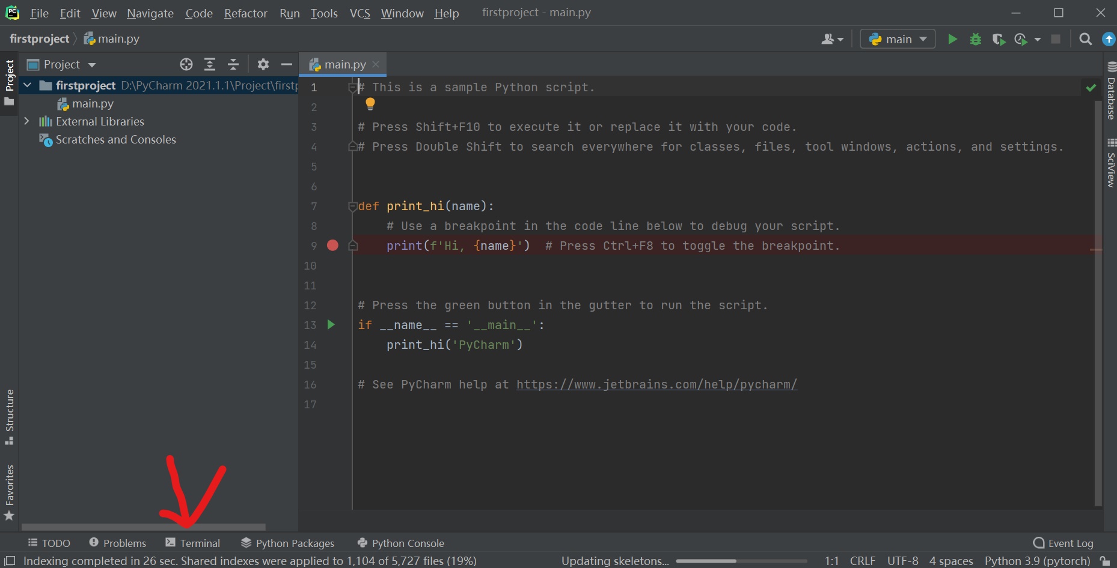Open the Navigate menu
The height and width of the screenshot is (568, 1117).
[x=150, y=13]
